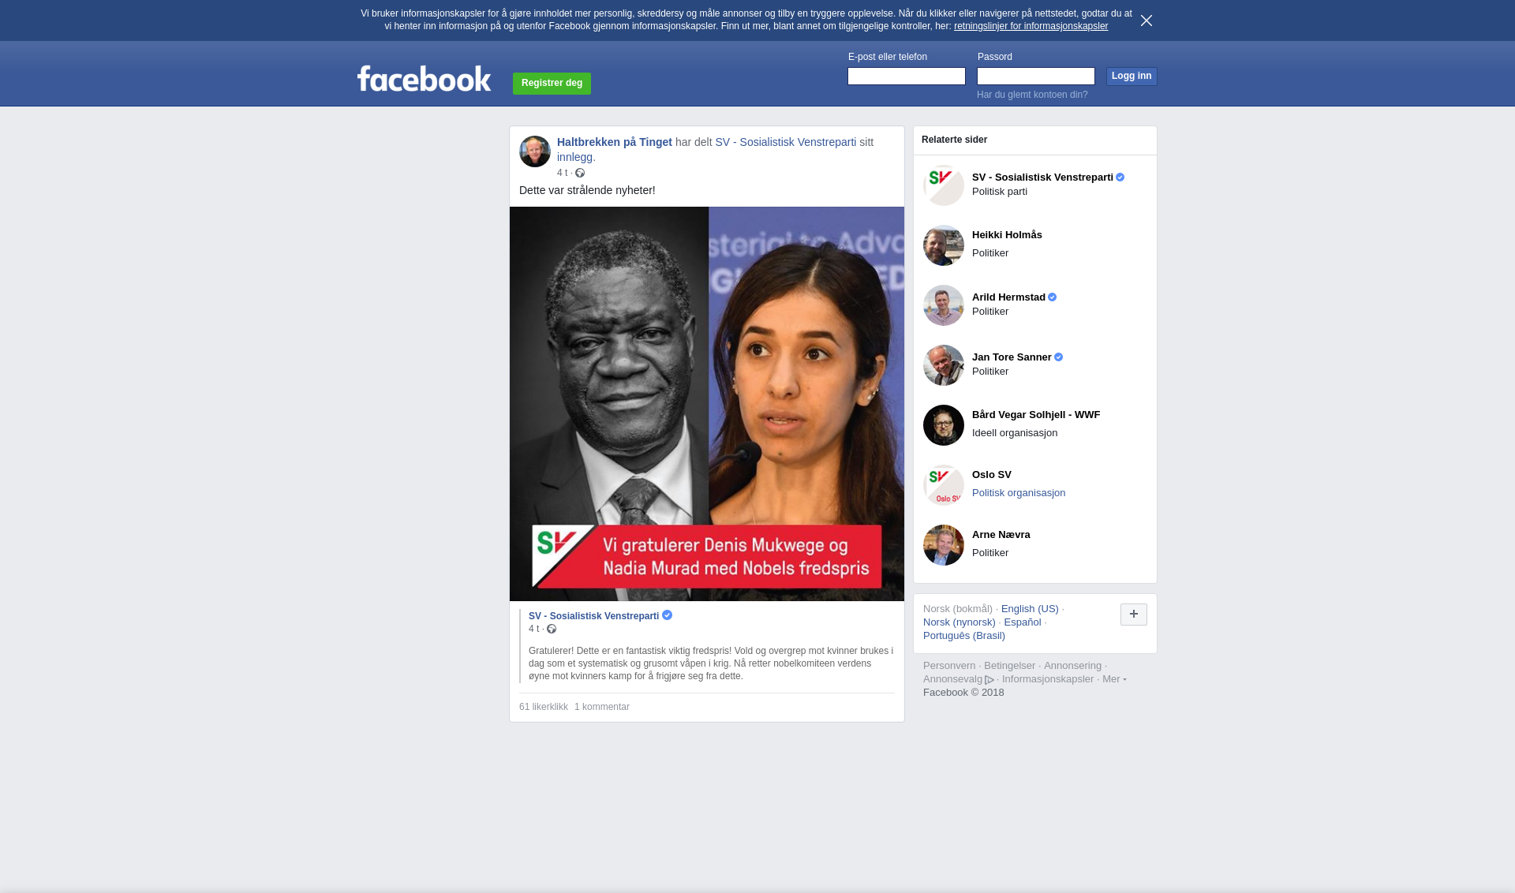Expand the Mer footer dropdown
This screenshot has width=1515, height=893.
pos(1114,679)
